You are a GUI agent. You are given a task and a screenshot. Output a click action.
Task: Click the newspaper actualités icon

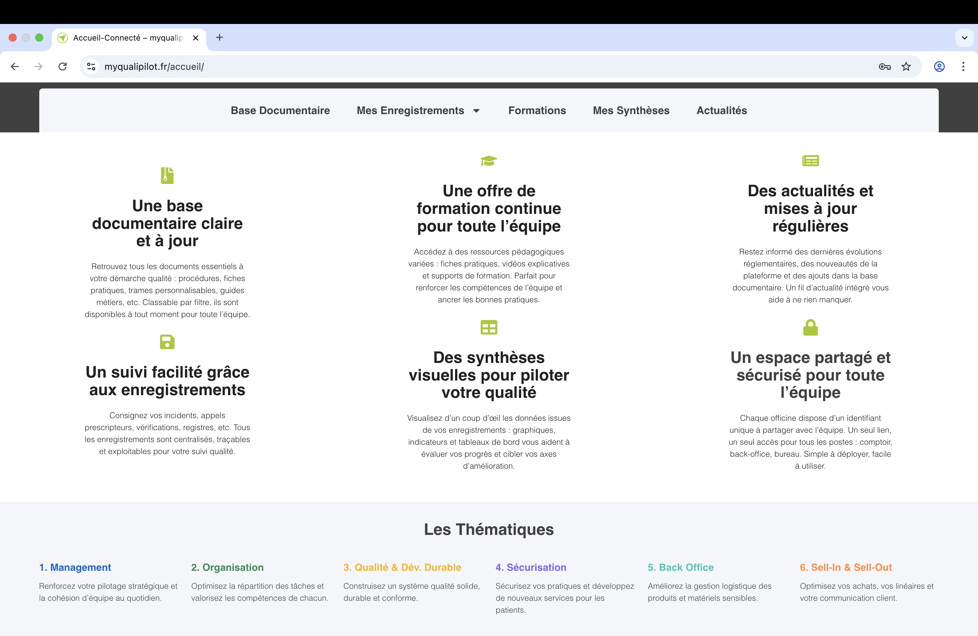(x=810, y=161)
